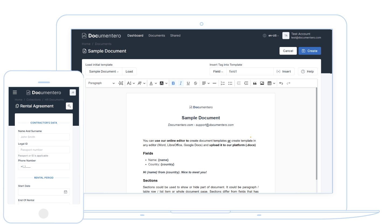The image size is (383, 224).
Task: Open the Paragraph heading style dropdown
Action: coord(101,83)
